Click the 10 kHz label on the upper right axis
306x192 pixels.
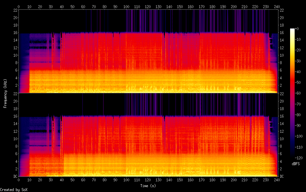point(281,55)
